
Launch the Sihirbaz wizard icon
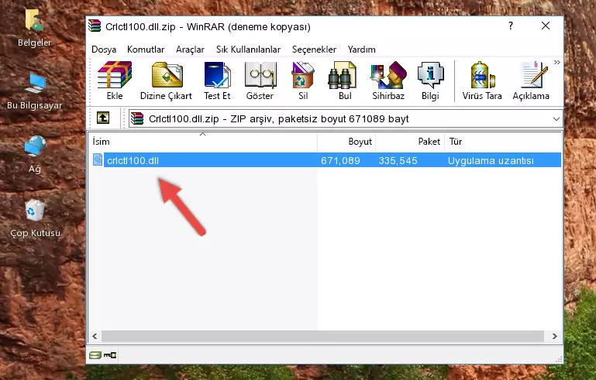[388, 75]
